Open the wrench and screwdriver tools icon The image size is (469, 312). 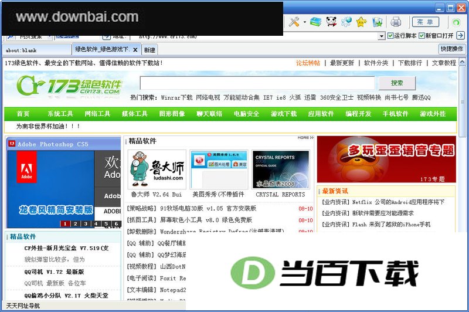click(294, 22)
